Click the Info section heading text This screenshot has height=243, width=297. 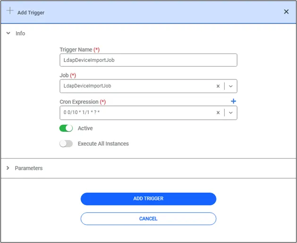20,34
